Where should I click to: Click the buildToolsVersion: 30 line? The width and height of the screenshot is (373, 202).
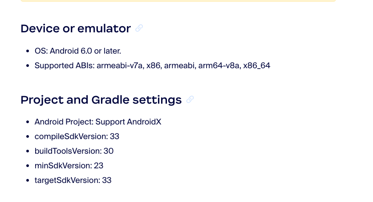(74, 151)
